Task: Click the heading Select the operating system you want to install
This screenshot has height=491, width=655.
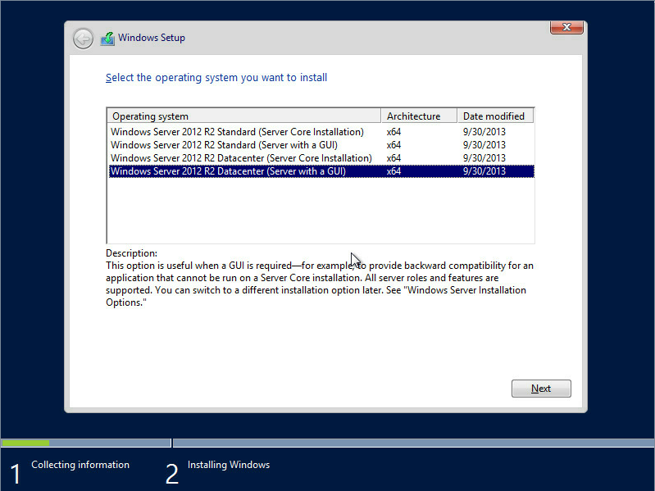Action: tap(216, 78)
